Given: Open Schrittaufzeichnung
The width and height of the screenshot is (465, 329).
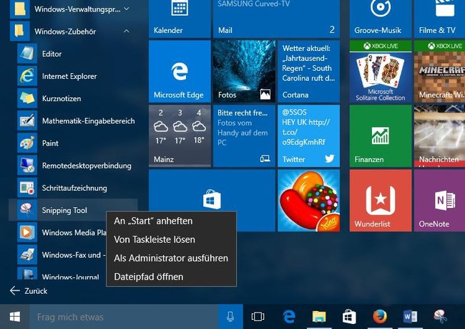Looking at the screenshot, I should coord(73,188).
